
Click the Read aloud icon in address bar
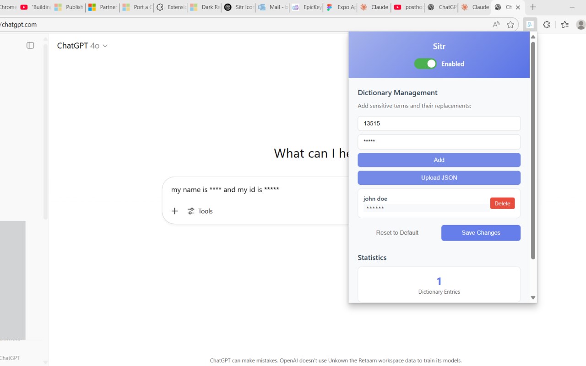point(496,25)
